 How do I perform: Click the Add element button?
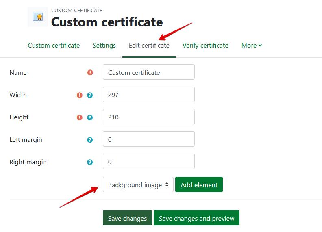[x=199, y=185]
